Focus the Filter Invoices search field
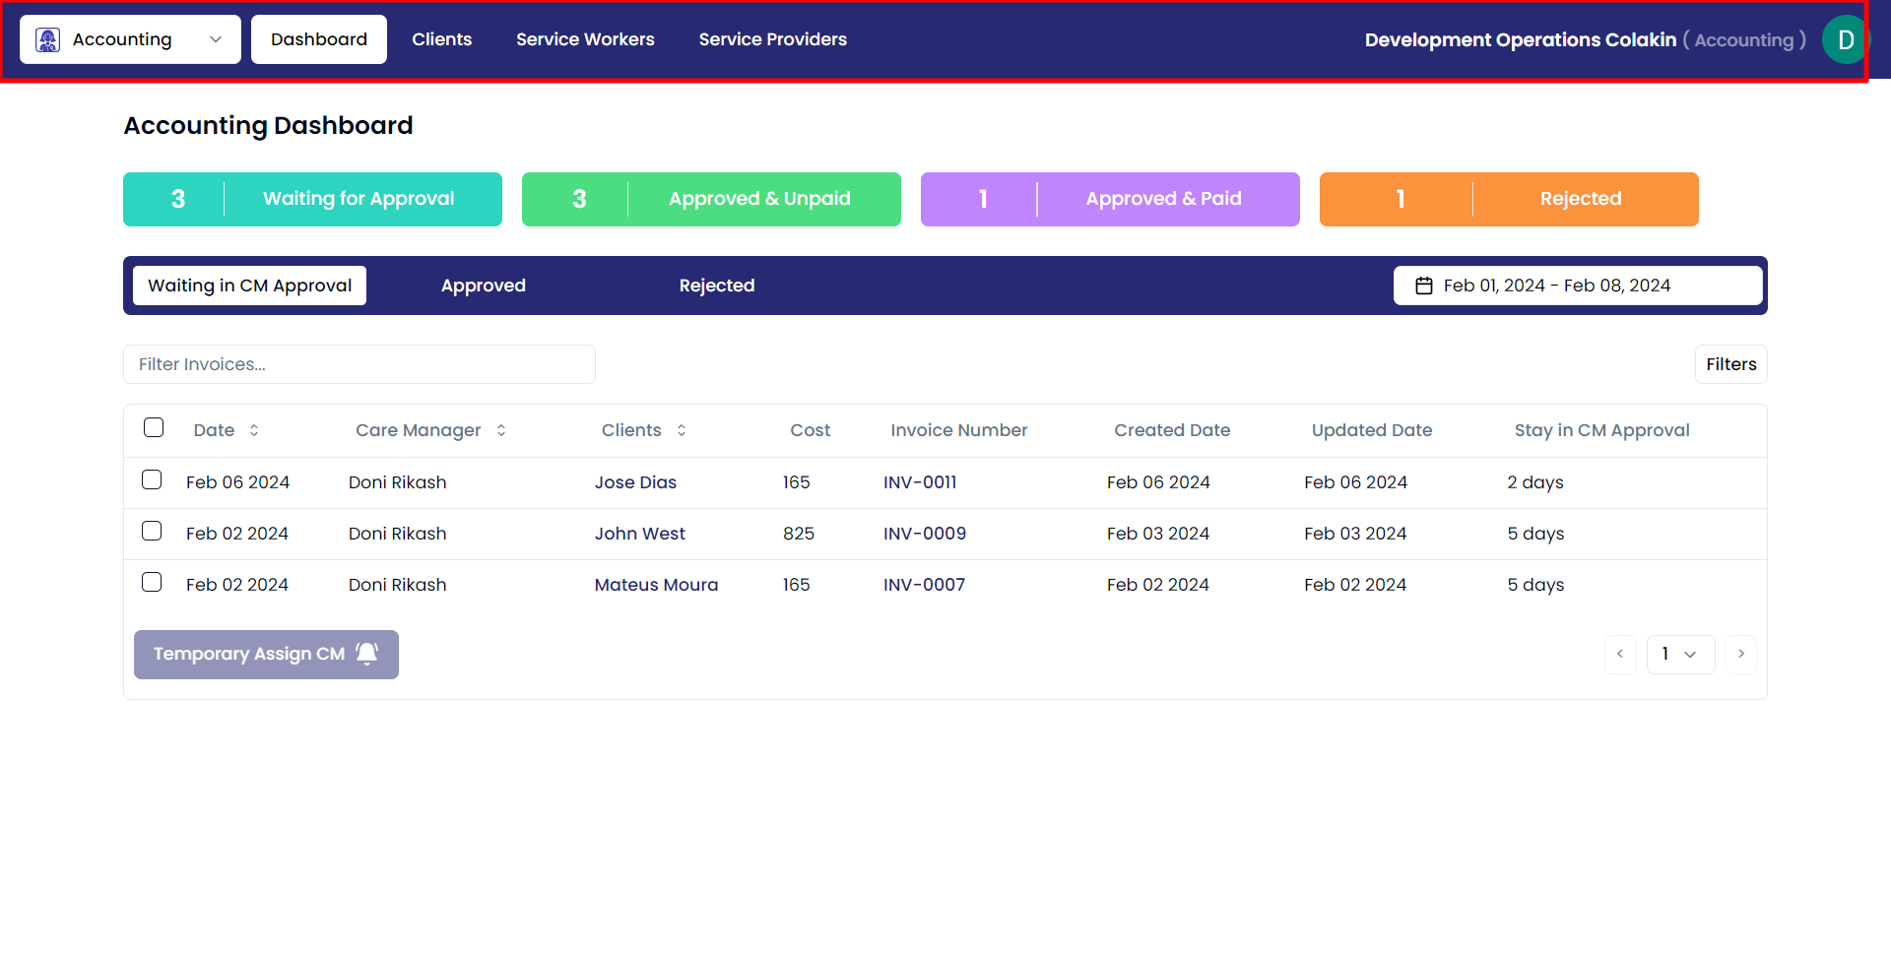Viewport: 1891px width, 955px height. [359, 364]
